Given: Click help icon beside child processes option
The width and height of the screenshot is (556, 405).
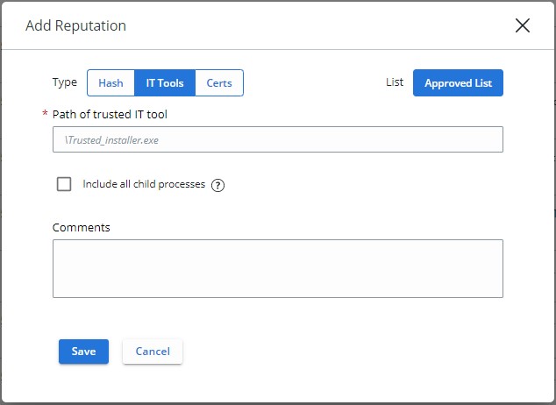Looking at the screenshot, I should coord(218,185).
